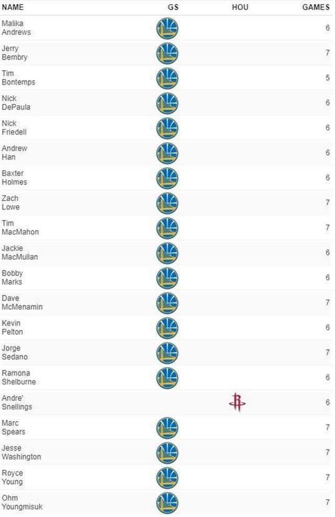The image size is (335, 517).
Task: Click Warriors logo in Ramona Shelburne row
Action: click(167, 378)
